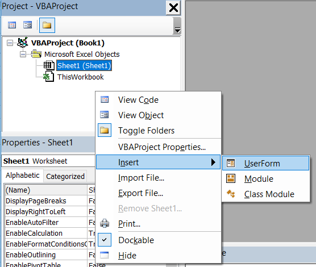Click the View Object menu icon

(105, 115)
